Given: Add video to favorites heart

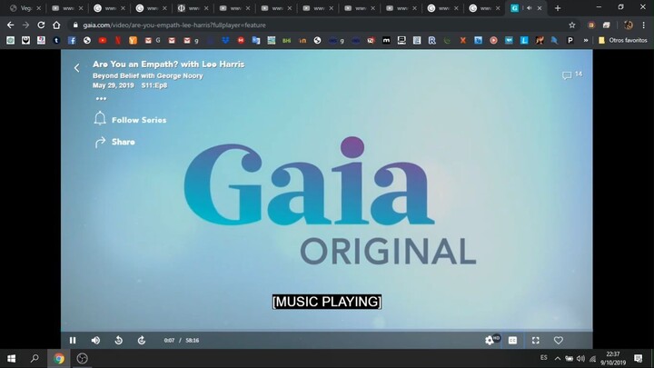Looking at the screenshot, I should (559, 341).
